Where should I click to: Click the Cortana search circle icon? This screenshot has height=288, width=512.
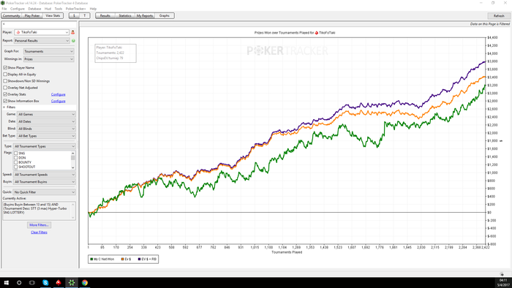pyautogui.click(x=19, y=282)
